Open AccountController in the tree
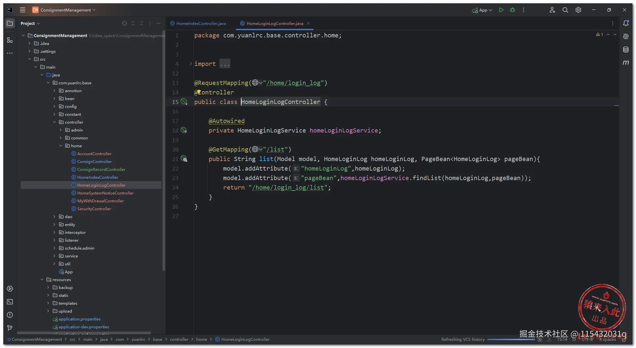This screenshot has height=348, width=636. (x=94, y=154)
